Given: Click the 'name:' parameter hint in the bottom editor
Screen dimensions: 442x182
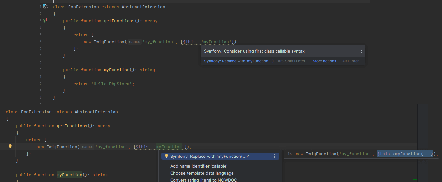Looking at the screenshot, I should [x=87, y=147].
